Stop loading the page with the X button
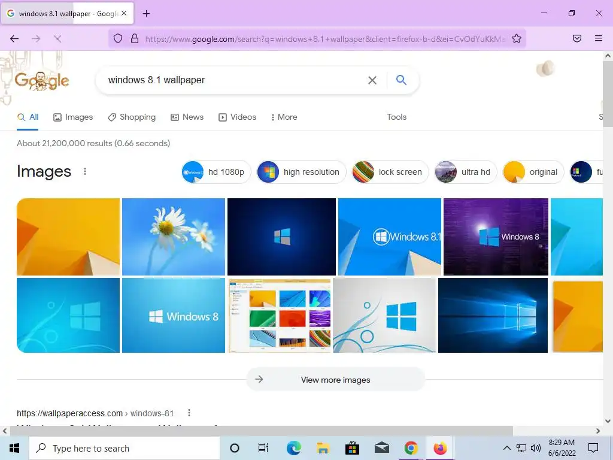 [57, 38]
